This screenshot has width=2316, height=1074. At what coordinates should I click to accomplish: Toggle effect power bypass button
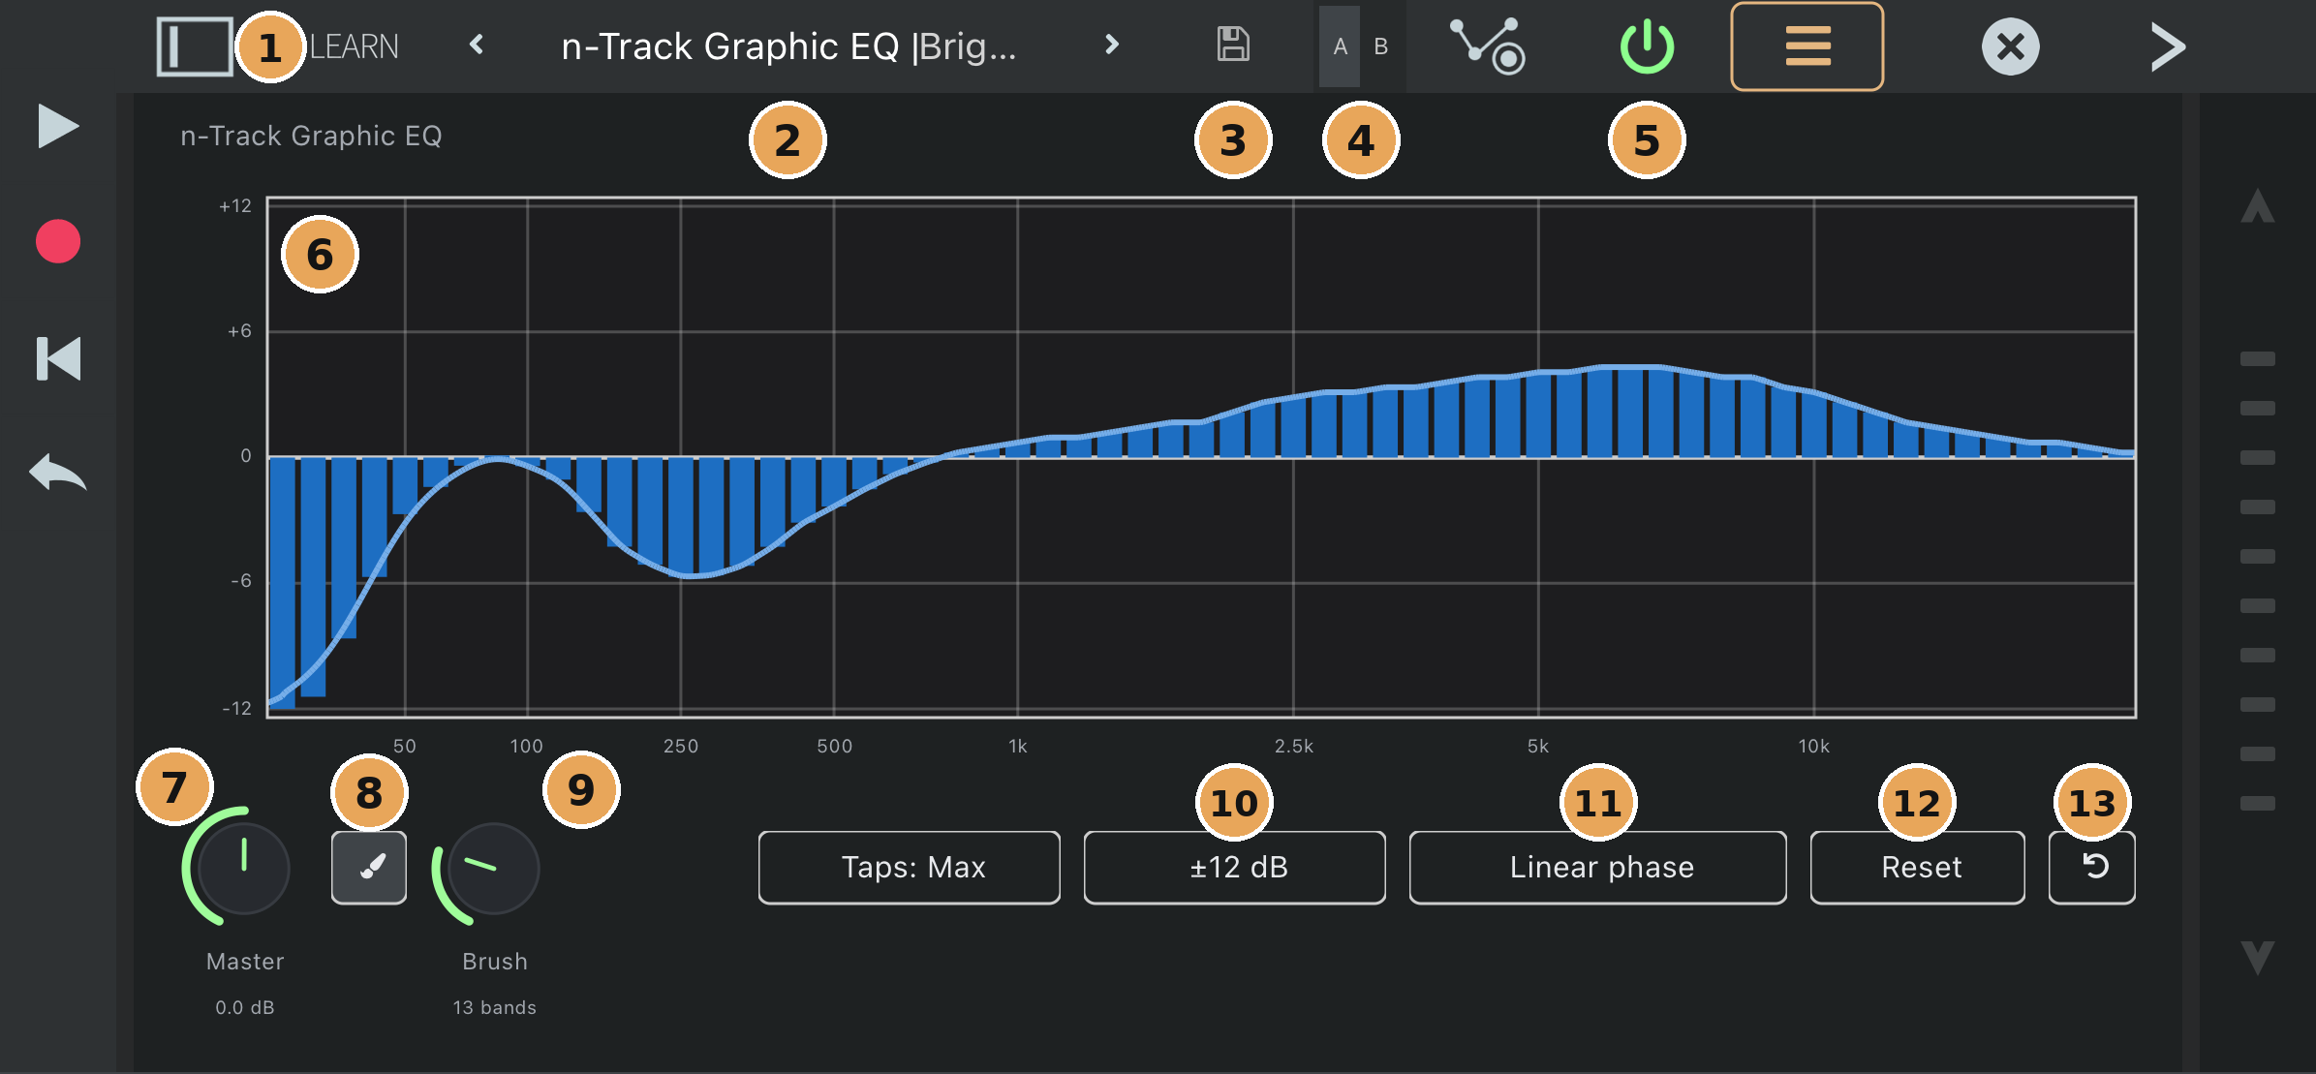pyautogui.click(x=1647, y=46)
